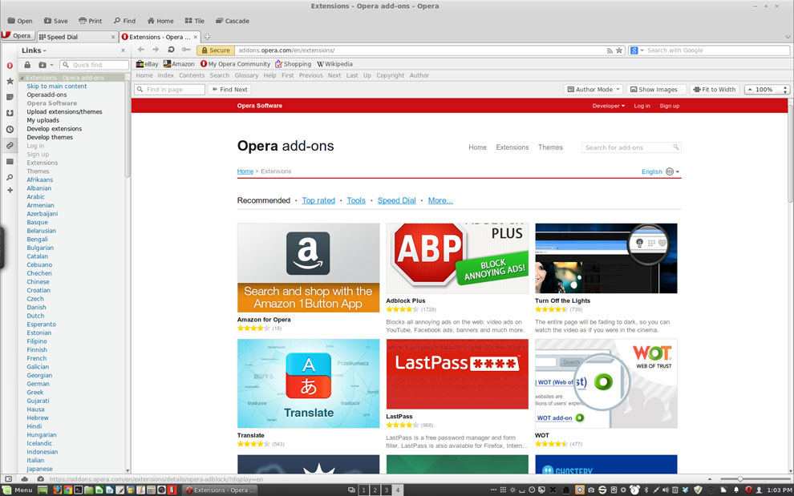The width and height of the screenshot is (794, 496).
Task: Open the Opera main menu button
Action: pyautogui.click(x=18, y=35)
